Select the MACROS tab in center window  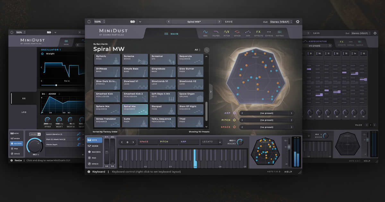(x=95, y=152)
